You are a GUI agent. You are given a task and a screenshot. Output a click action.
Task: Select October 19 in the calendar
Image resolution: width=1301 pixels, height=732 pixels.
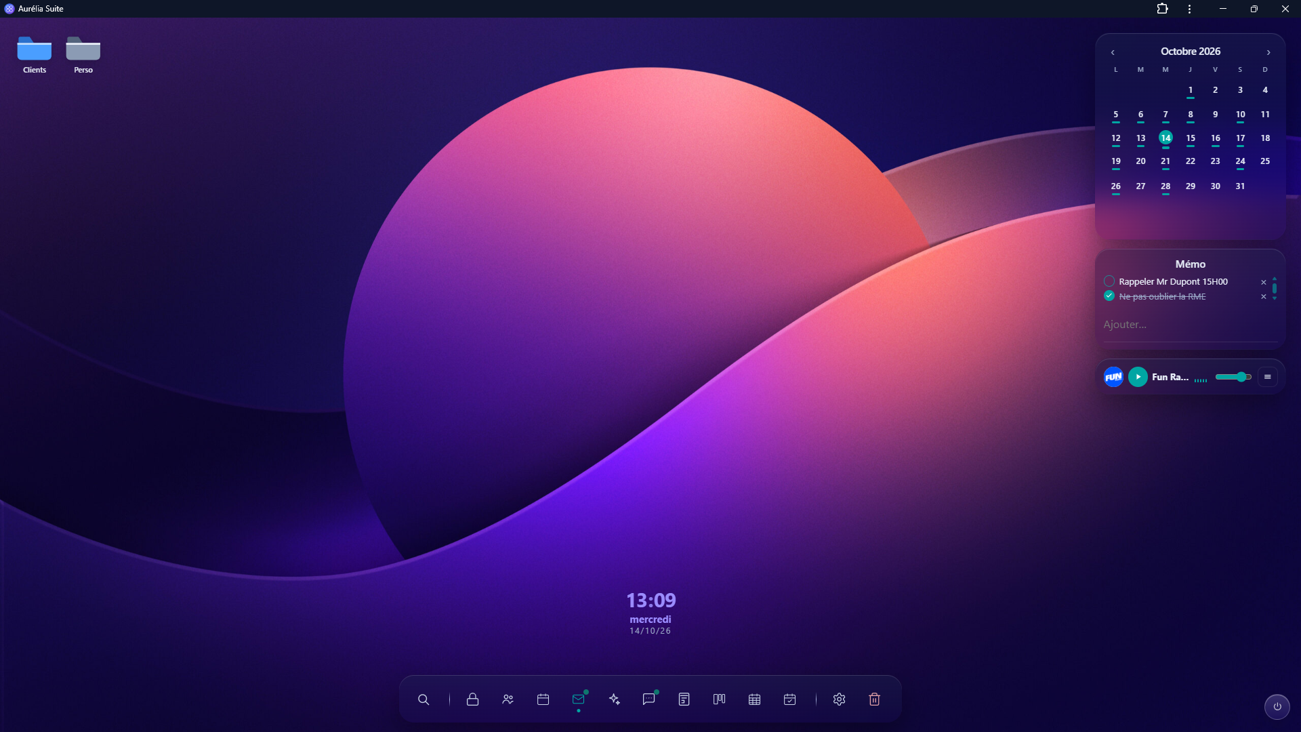[x=1116, y=161]
